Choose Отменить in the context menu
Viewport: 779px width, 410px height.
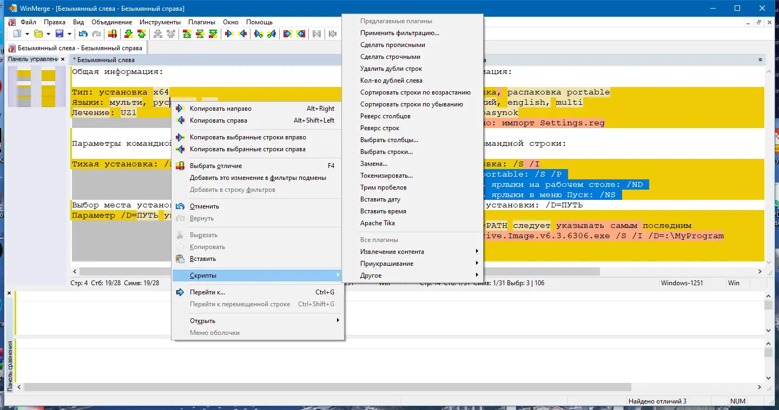pyautogui.click(x=258, y=206)
